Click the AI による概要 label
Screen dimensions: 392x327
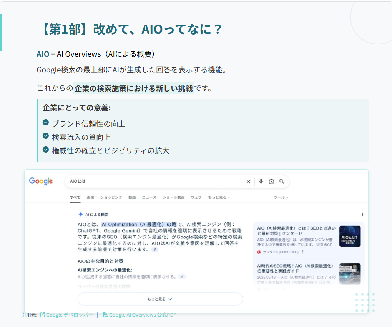click(x=97, y=215)
